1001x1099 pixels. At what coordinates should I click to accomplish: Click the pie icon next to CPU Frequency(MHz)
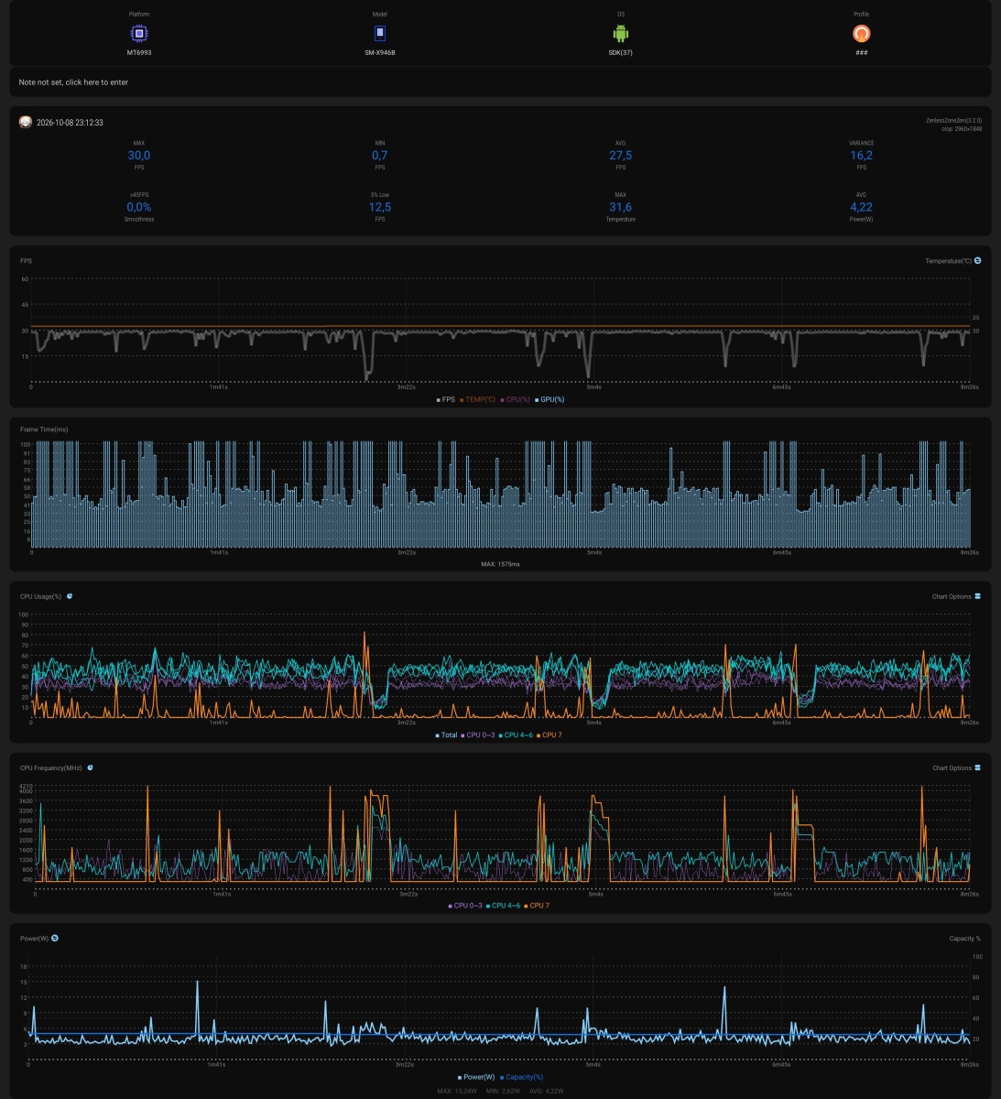(x=90, y=767)
